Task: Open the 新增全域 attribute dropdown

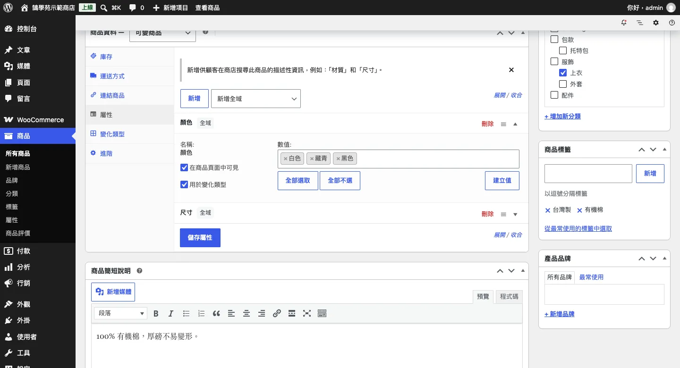Action: pos(256,99)
